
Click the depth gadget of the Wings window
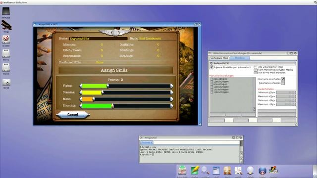199,24
